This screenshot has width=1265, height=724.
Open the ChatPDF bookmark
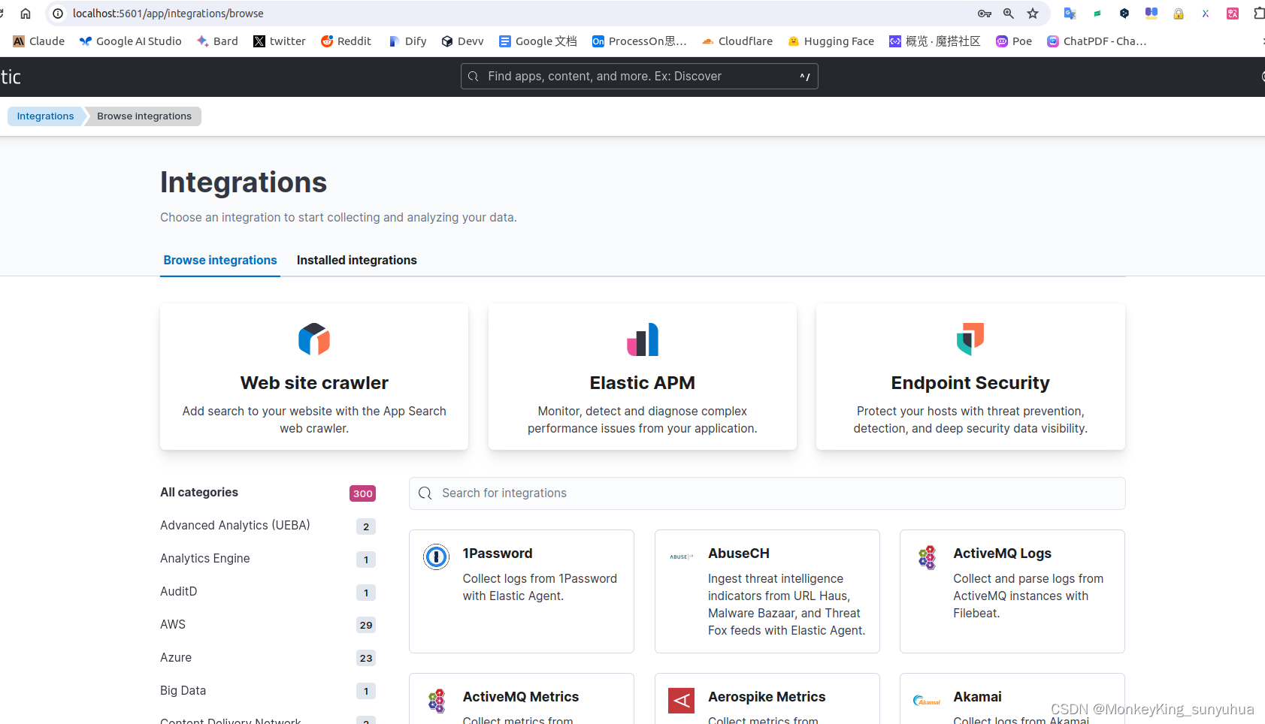point(1097,41)
